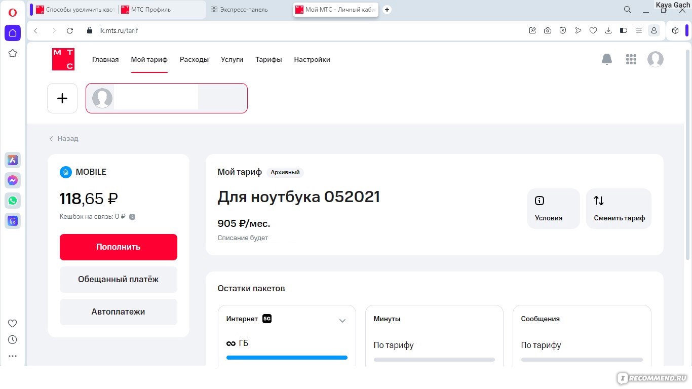Open the Услуги menu item
The height and width of the screenshot is (389, 692).
[x=232, y=59]
